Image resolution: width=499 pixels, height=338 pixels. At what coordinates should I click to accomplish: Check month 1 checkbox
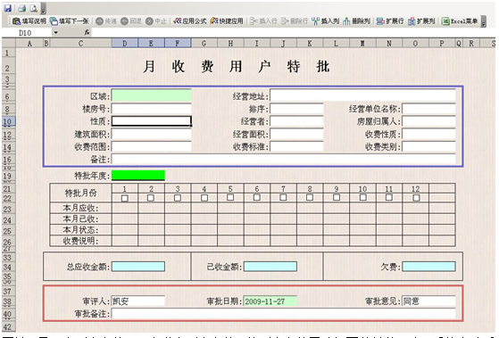(125, 198)
